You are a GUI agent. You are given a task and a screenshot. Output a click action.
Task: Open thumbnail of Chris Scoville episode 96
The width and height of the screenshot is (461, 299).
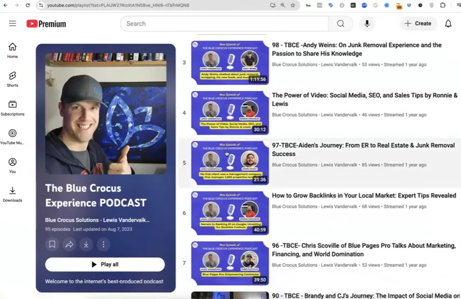tap(230, 263)
